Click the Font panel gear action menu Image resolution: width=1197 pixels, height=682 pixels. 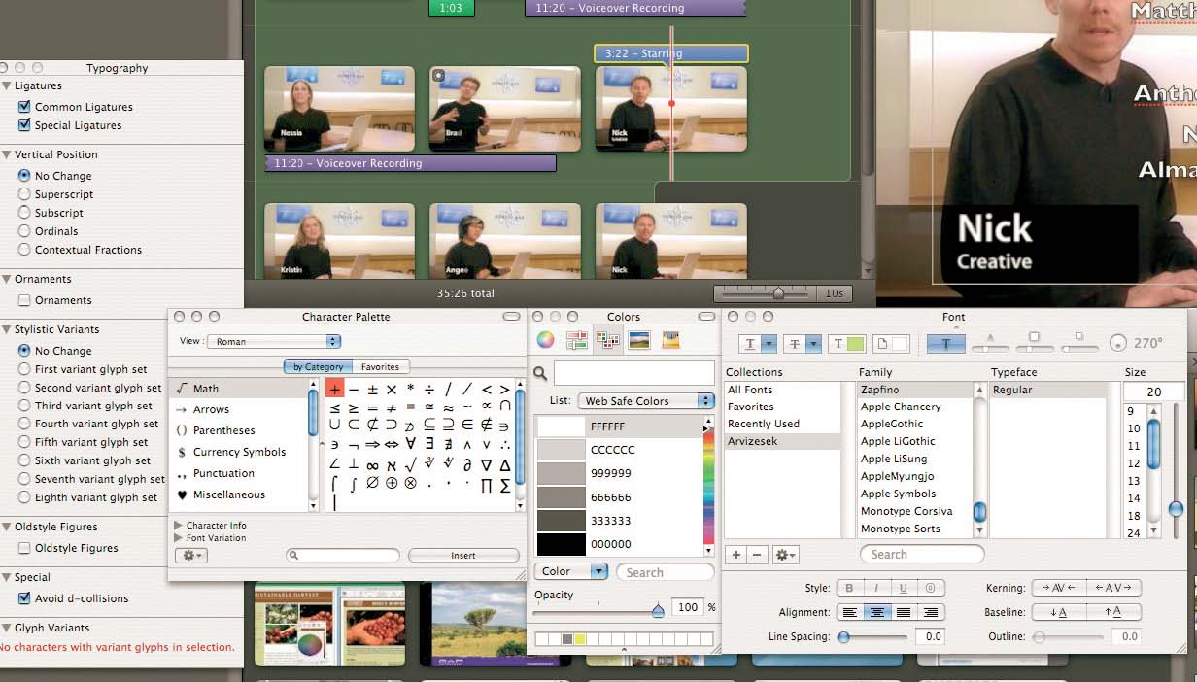(x=786, y=555)
